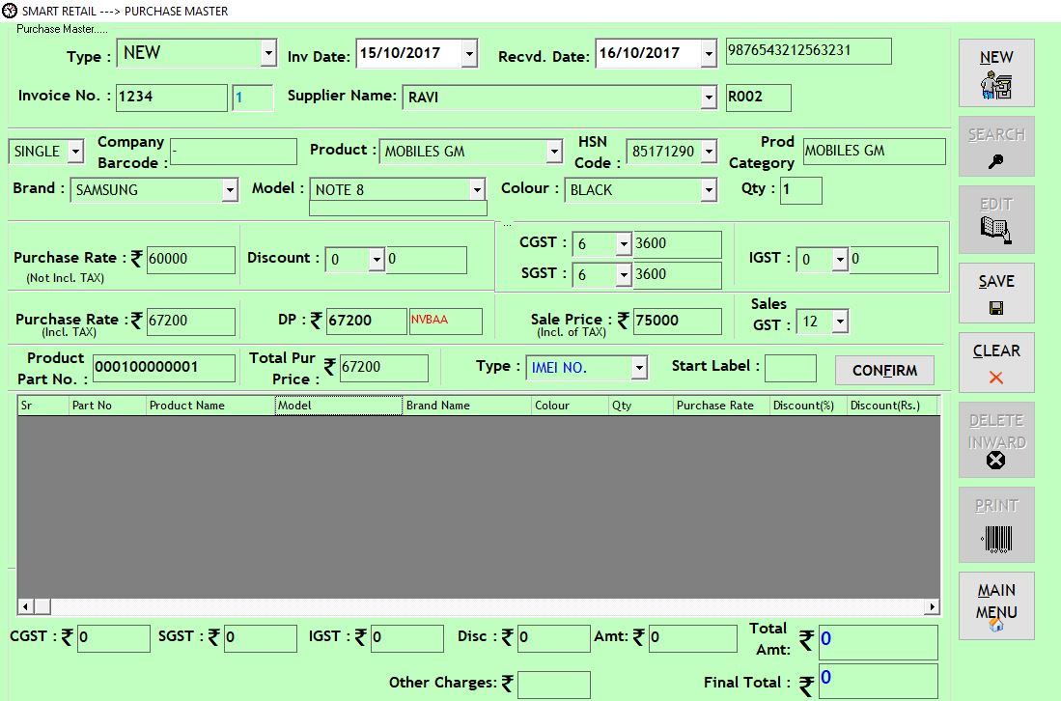Open the IMEI NO. type dropdown
The image size is (1061, 701).
639,368
